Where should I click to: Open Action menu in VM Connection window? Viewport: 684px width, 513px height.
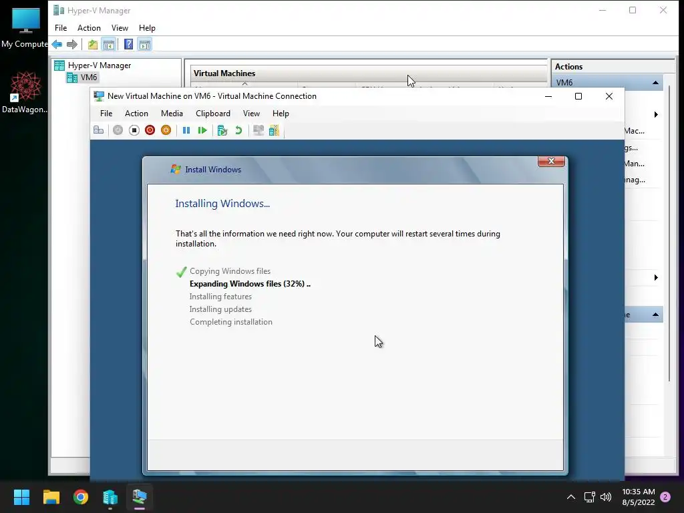pos(136,114)
